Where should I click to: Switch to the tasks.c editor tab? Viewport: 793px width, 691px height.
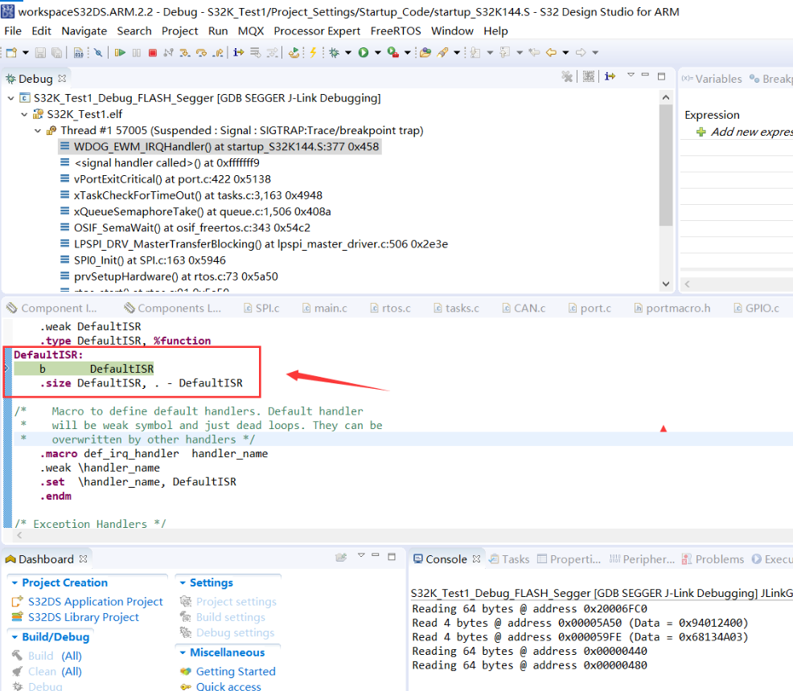tap(456, 308)
